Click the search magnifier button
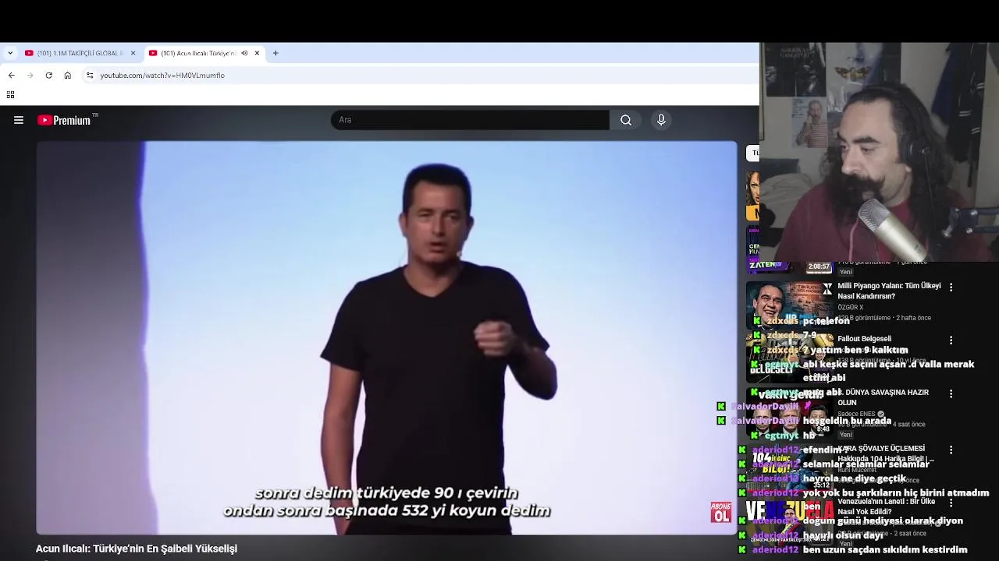Screen dimensions: 999x561 click(626, 120)
